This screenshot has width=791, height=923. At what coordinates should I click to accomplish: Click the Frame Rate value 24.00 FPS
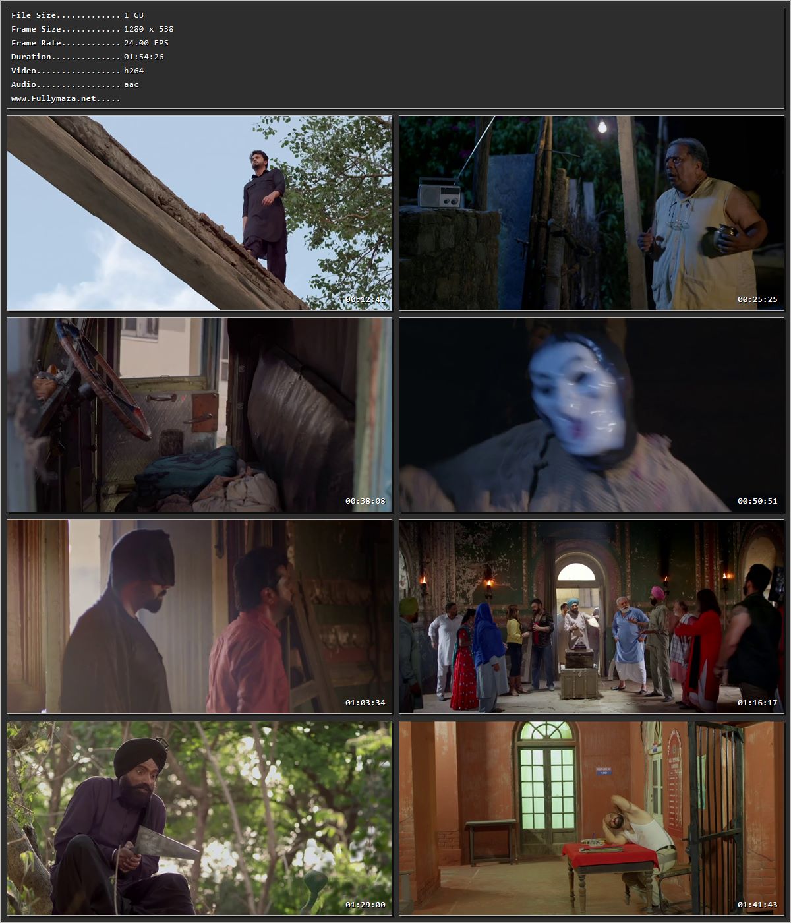pos(146,43)
